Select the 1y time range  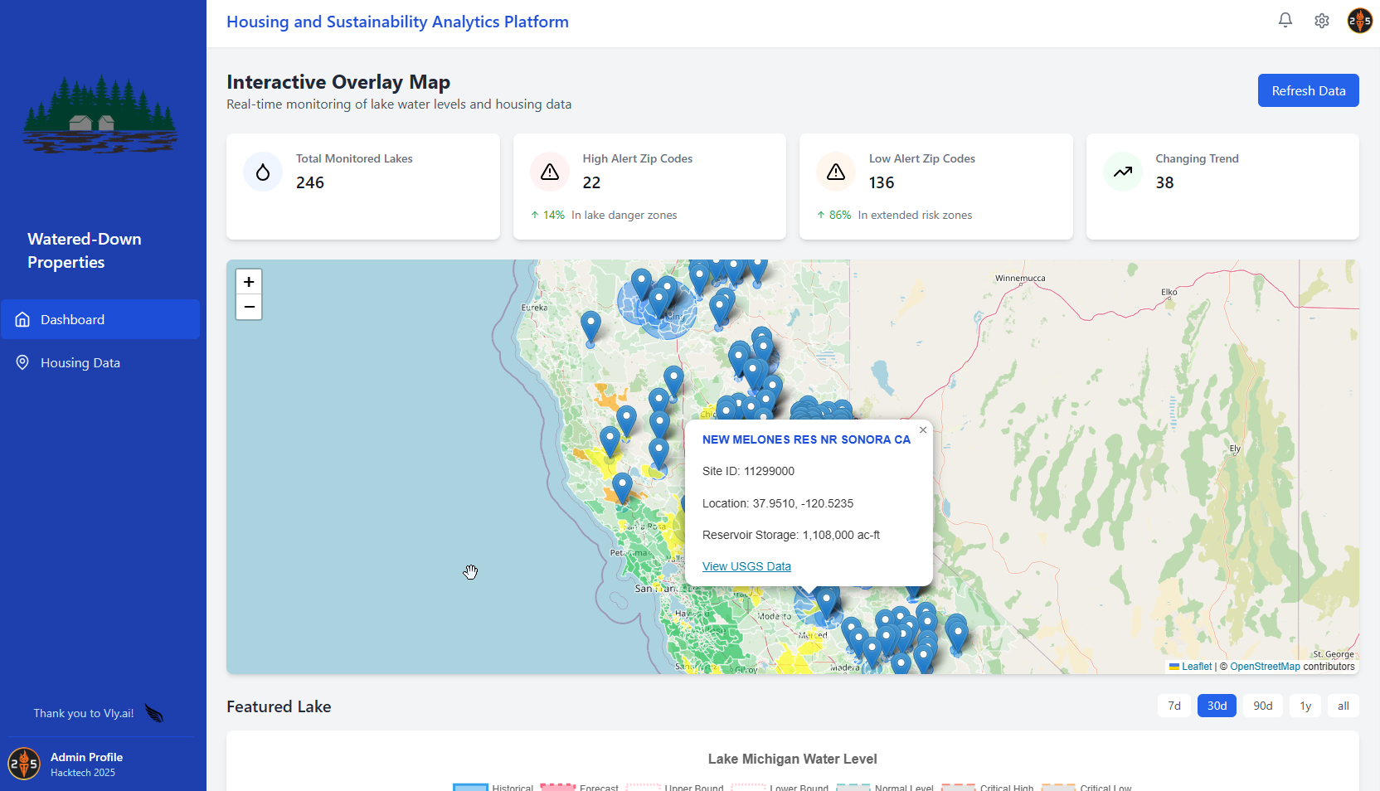(1305, 706)
